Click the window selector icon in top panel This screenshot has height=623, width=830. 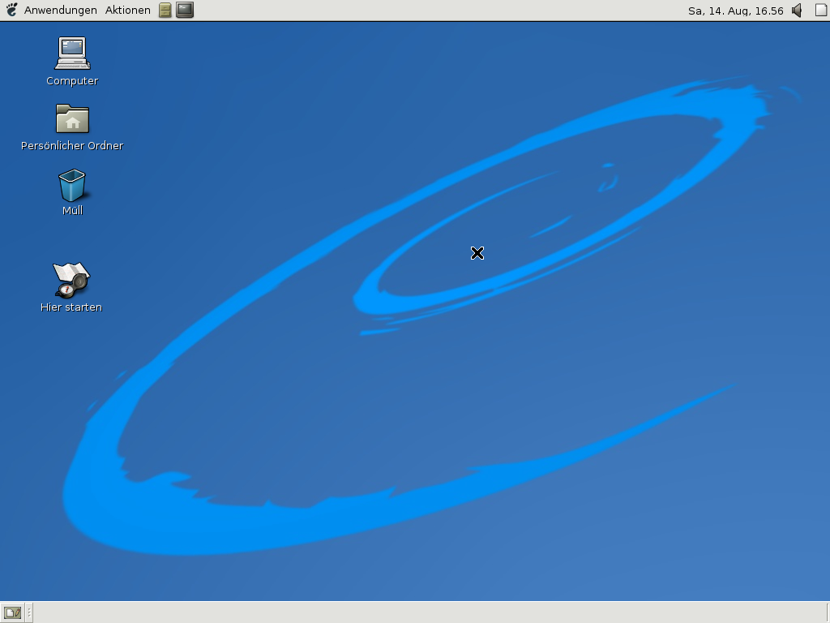tap(820, 10)
